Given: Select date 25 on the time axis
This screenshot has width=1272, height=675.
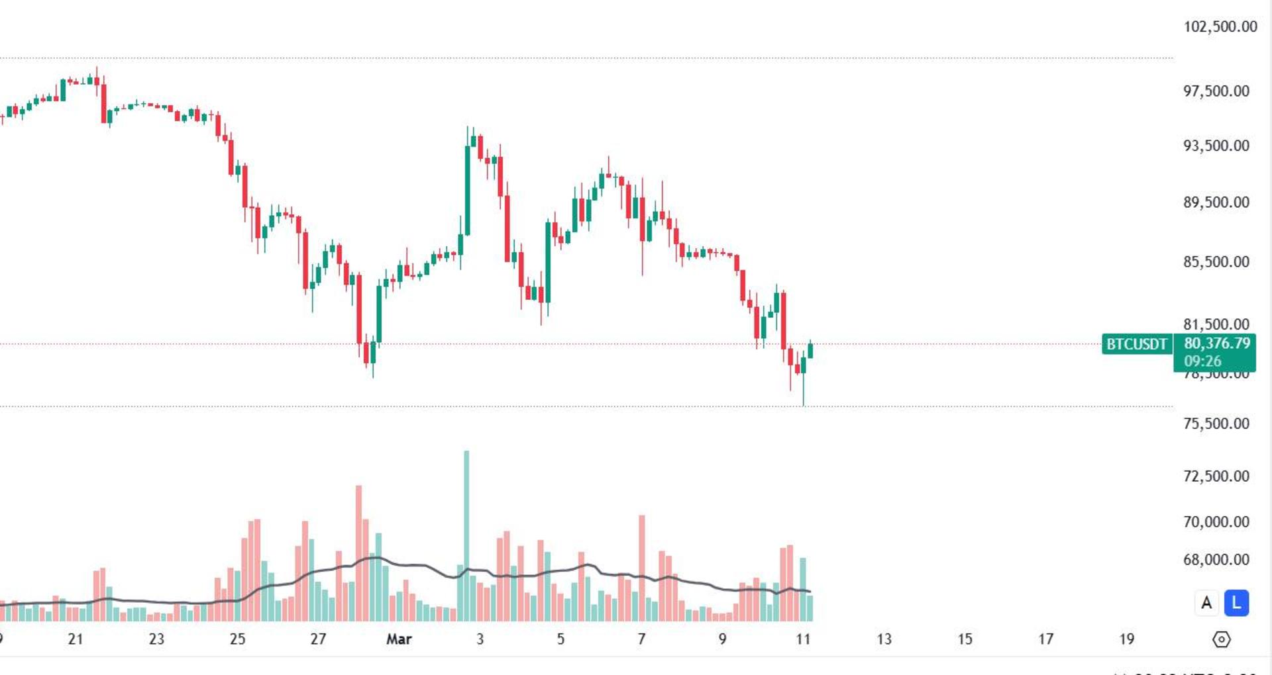Looking at the screenshot, I should click(x=237, y=639).
